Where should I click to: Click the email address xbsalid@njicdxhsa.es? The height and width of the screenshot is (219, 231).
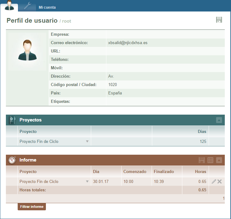click(x=128, y=43)
